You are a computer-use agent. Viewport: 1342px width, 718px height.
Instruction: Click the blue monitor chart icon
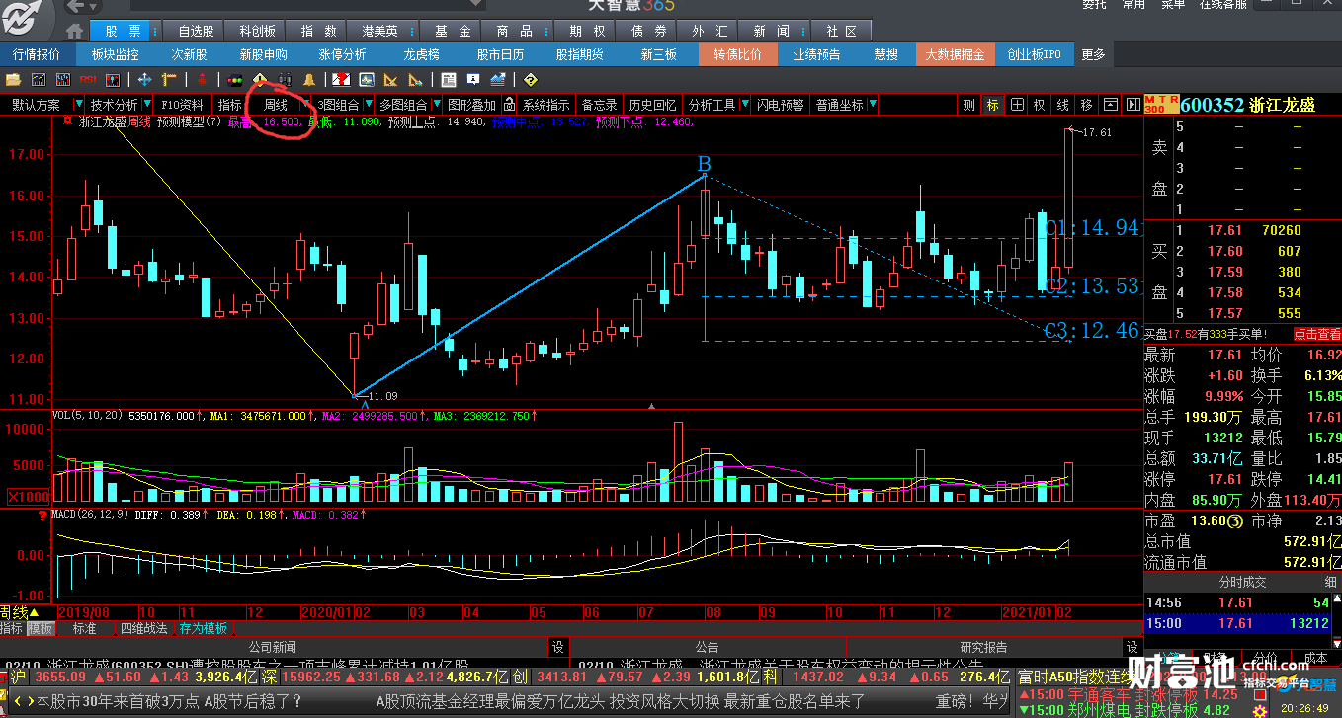tap(367, 79)
